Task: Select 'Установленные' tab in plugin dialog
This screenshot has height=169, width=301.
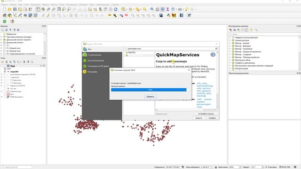Action: 102,55
